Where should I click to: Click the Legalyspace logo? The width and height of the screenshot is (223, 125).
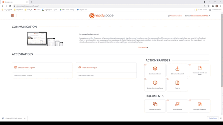[x=101, y=15]
